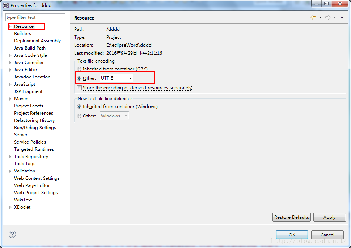
Task: Open the UTF-8 encoding combo box
Action: pyautogui.click(x=116, y=78)
